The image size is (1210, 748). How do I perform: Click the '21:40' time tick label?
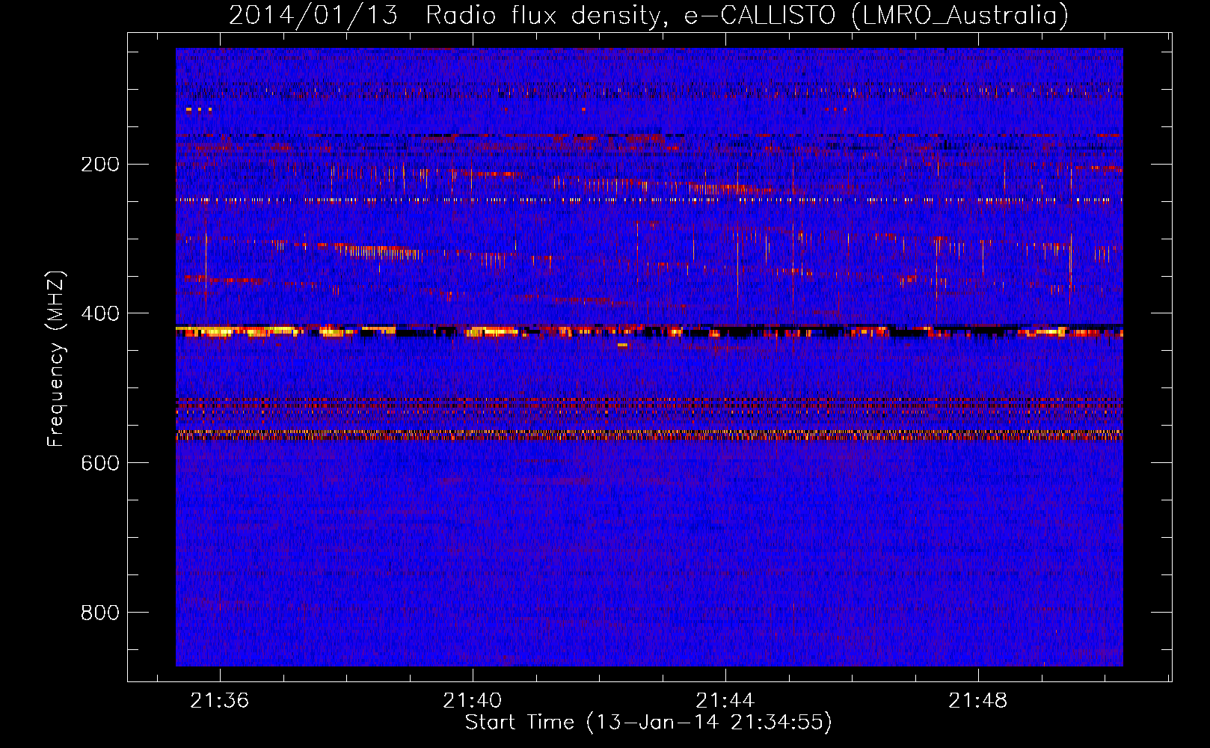(472, 700)
